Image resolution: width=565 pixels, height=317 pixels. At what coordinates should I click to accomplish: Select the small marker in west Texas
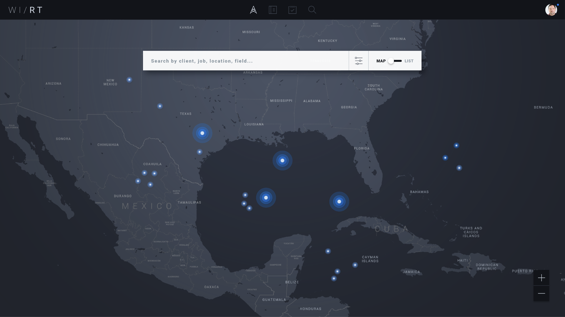pos(160,106)
